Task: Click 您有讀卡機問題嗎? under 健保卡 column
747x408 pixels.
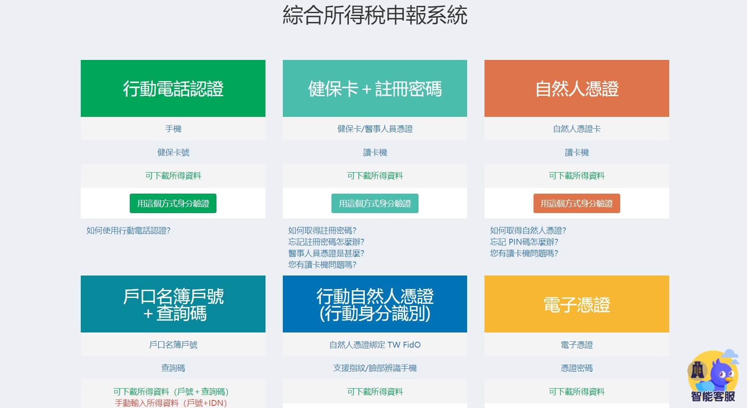Action: pyautogui.click(x=322, y=265)
